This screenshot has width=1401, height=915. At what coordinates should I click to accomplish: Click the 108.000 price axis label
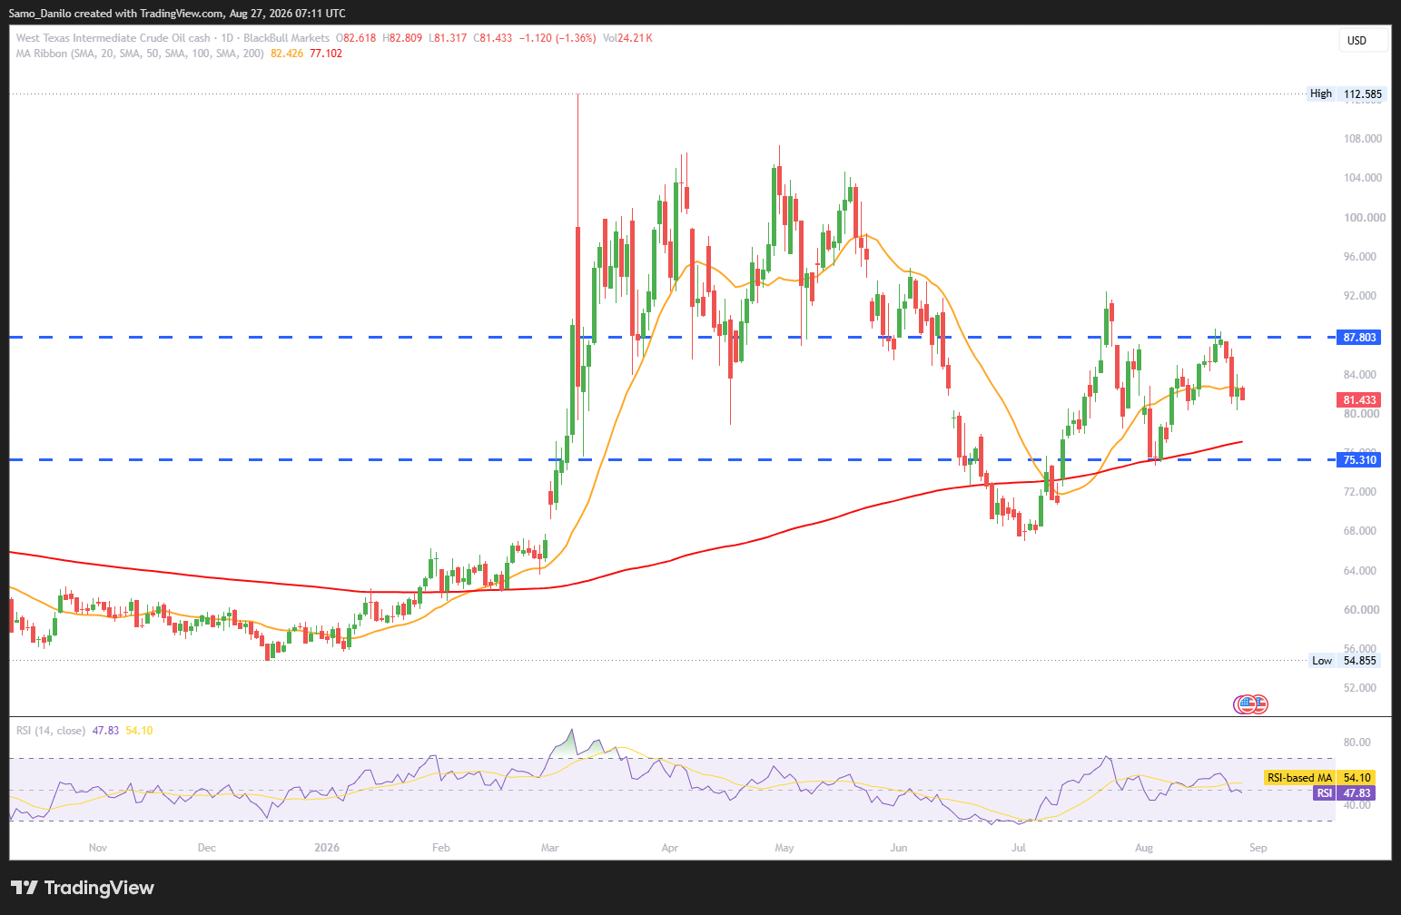tap(1363, 139)
